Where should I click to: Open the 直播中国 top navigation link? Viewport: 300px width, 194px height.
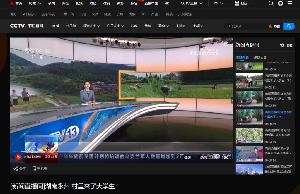point(151,3)
